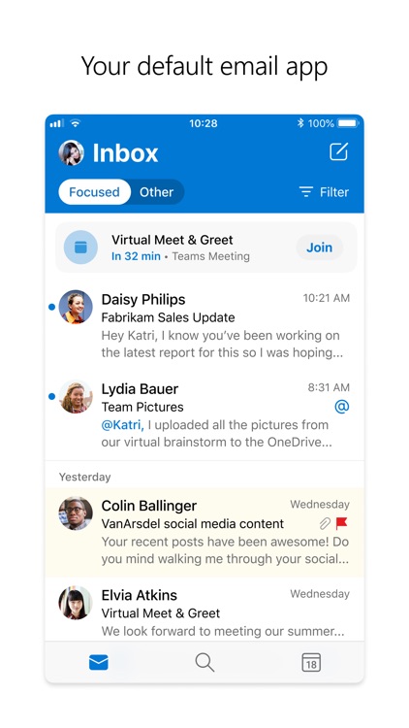Viewport: 409px width, 728px height.
Task: Tap the Inbox title
Action: [x=125, y=152]
